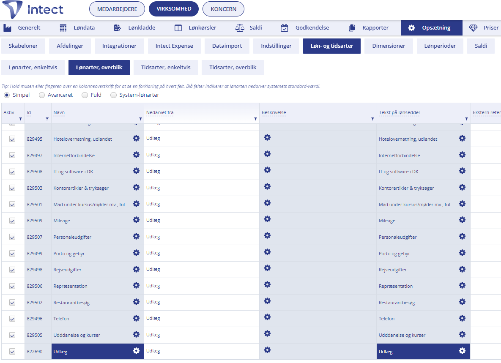Select the Fuld radio button
Screen dimensions: 501x363
(85, 95)
